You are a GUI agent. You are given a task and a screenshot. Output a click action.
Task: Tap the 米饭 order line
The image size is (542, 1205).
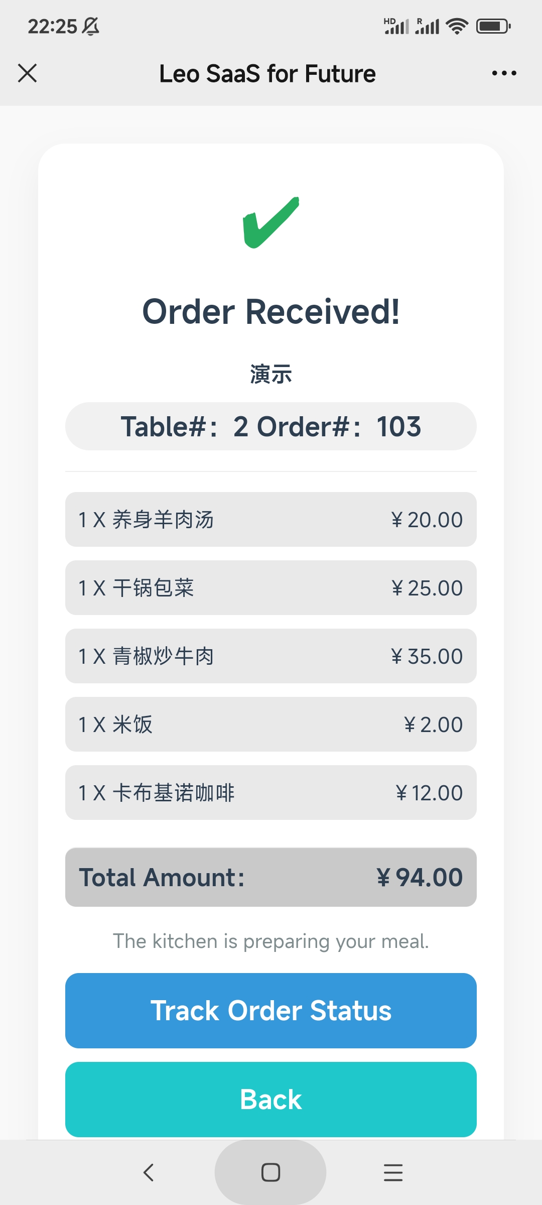(x=271, y=725)
